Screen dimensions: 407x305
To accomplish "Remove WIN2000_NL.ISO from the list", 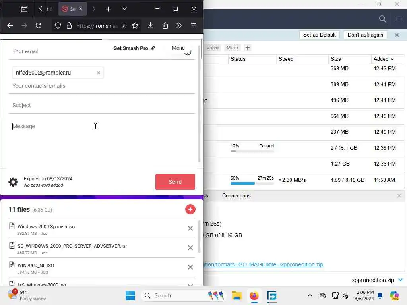I will (x=190, y=267).
